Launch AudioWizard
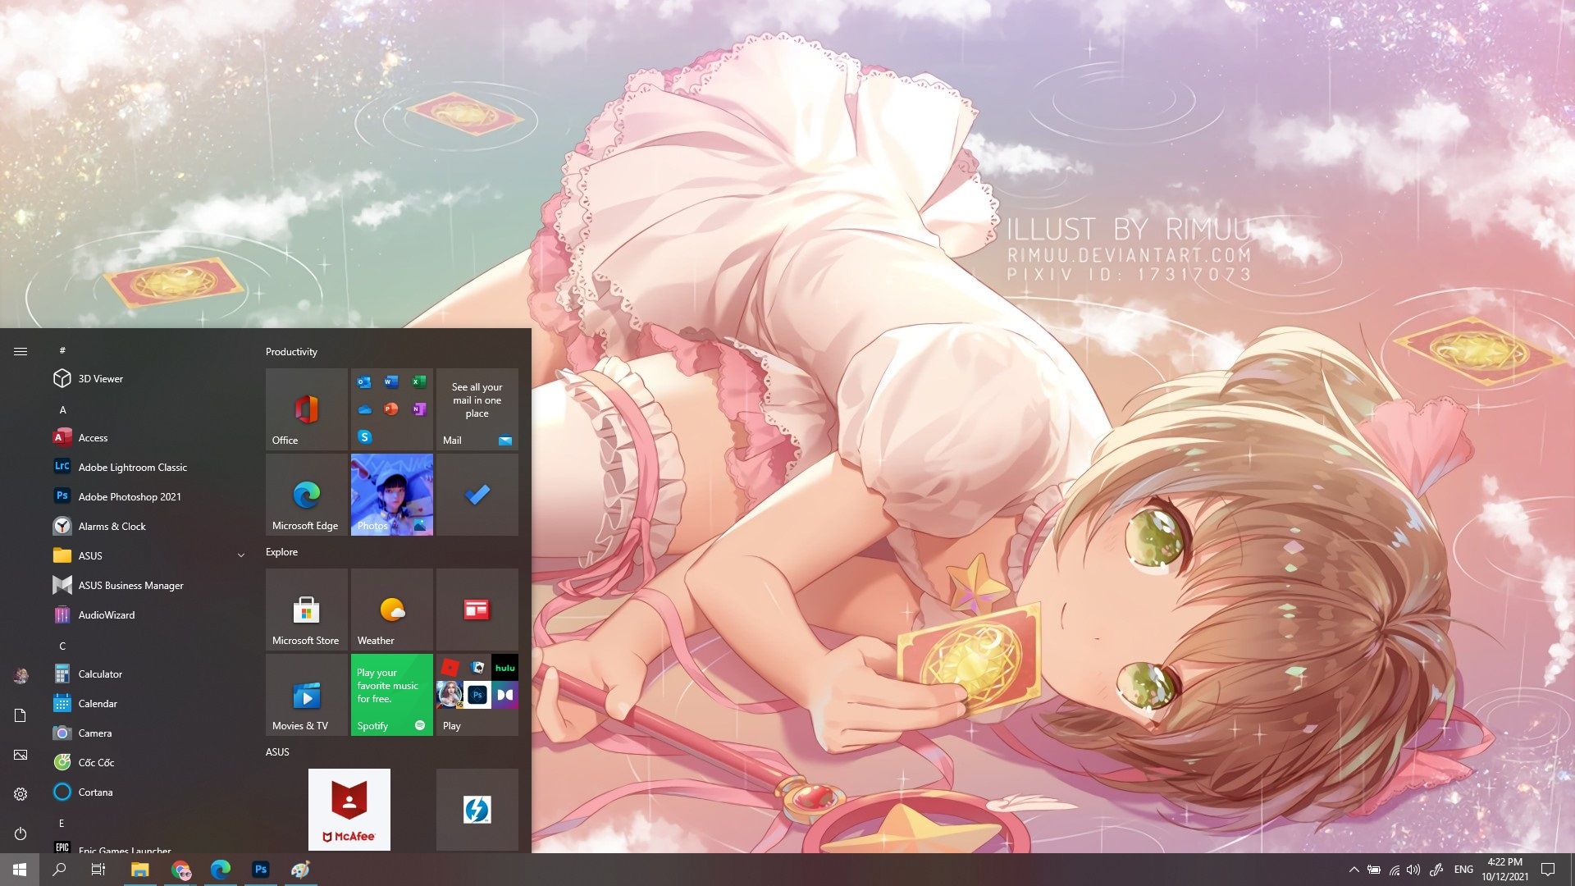The width and height of the screenshot is (1575, 886). click(148, 614)
